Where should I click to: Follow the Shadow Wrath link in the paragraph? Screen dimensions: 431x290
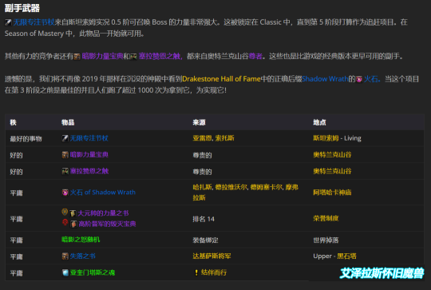pos(325,79)
